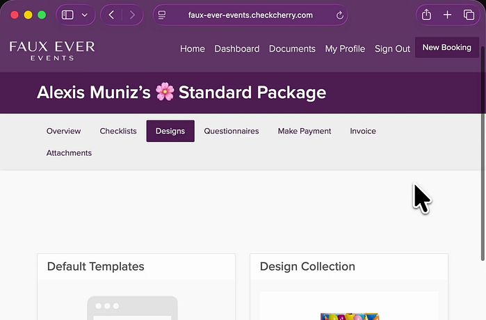Switch to the Questionnaires tab
The height and width of the screenshot is (320, 486).
(231, 131)
